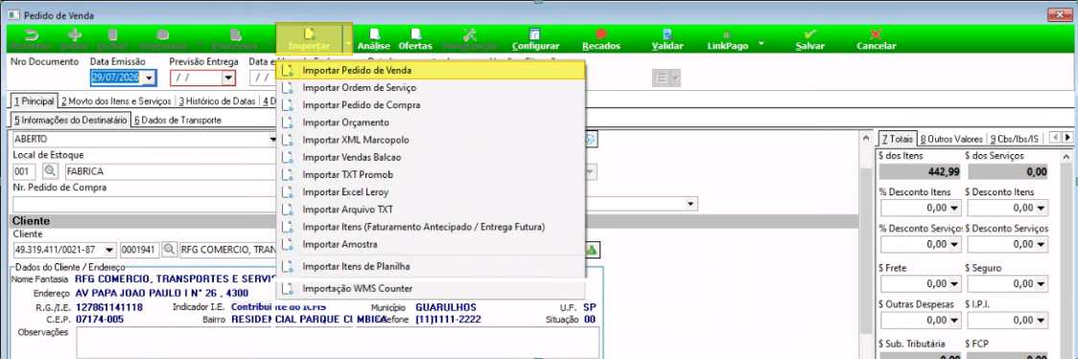The height and width of the screenshot is (359, 1078).
Task: Select Importação WMS Counter
Action: click(x=431, y=288)
